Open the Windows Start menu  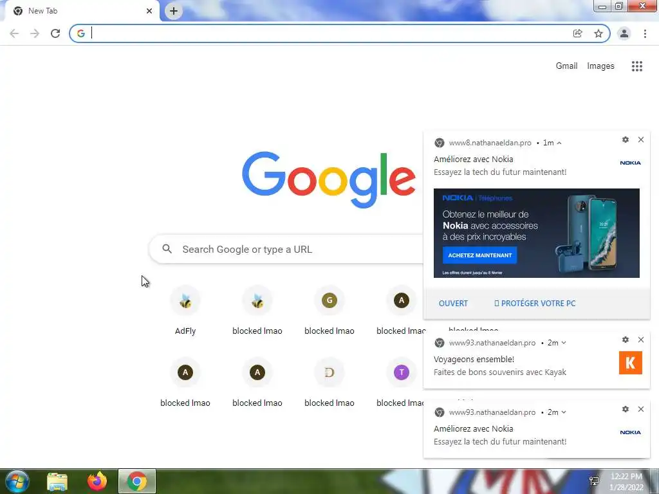coord(17,481)
